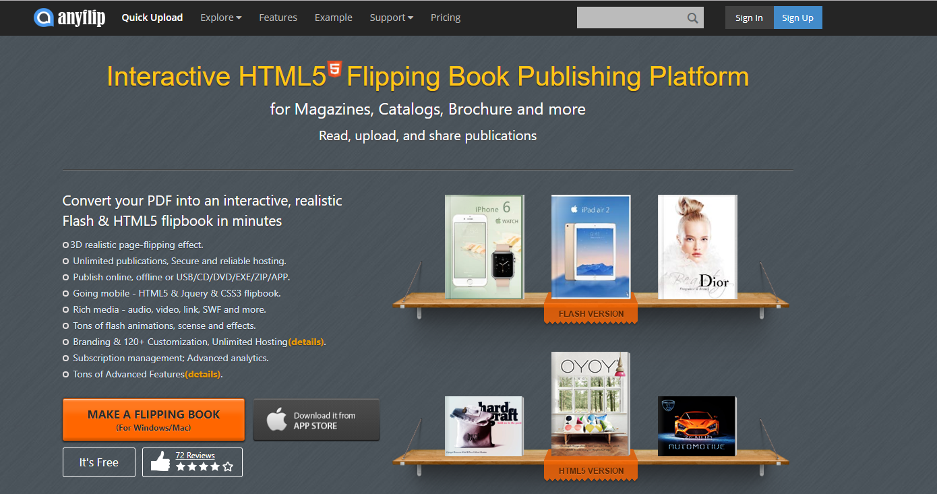The width and height of the screenshot is (937, 494).
Task: Open the Example page
Action: (334, 18)
